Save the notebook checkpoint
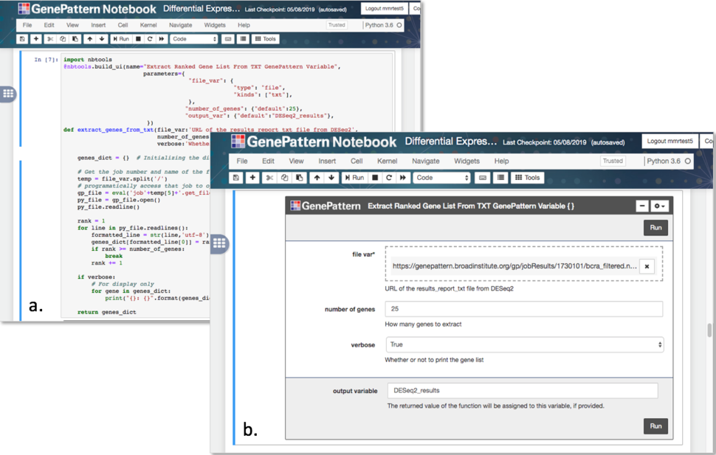The image size is (716, 455). click(235, 177)
